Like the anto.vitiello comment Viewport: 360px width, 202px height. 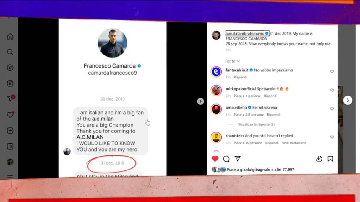click(x=332, y=109)
